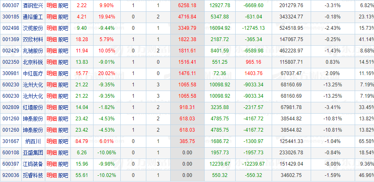The height and width of the screenshot is (182, 374).
Task: Open 中红医疗 stock name link
Action: 33,73
